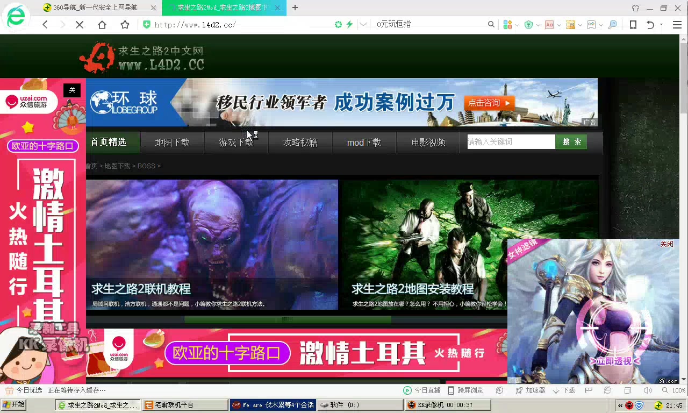Click the blue magnifier zoom tool icon

click(612, 25)
